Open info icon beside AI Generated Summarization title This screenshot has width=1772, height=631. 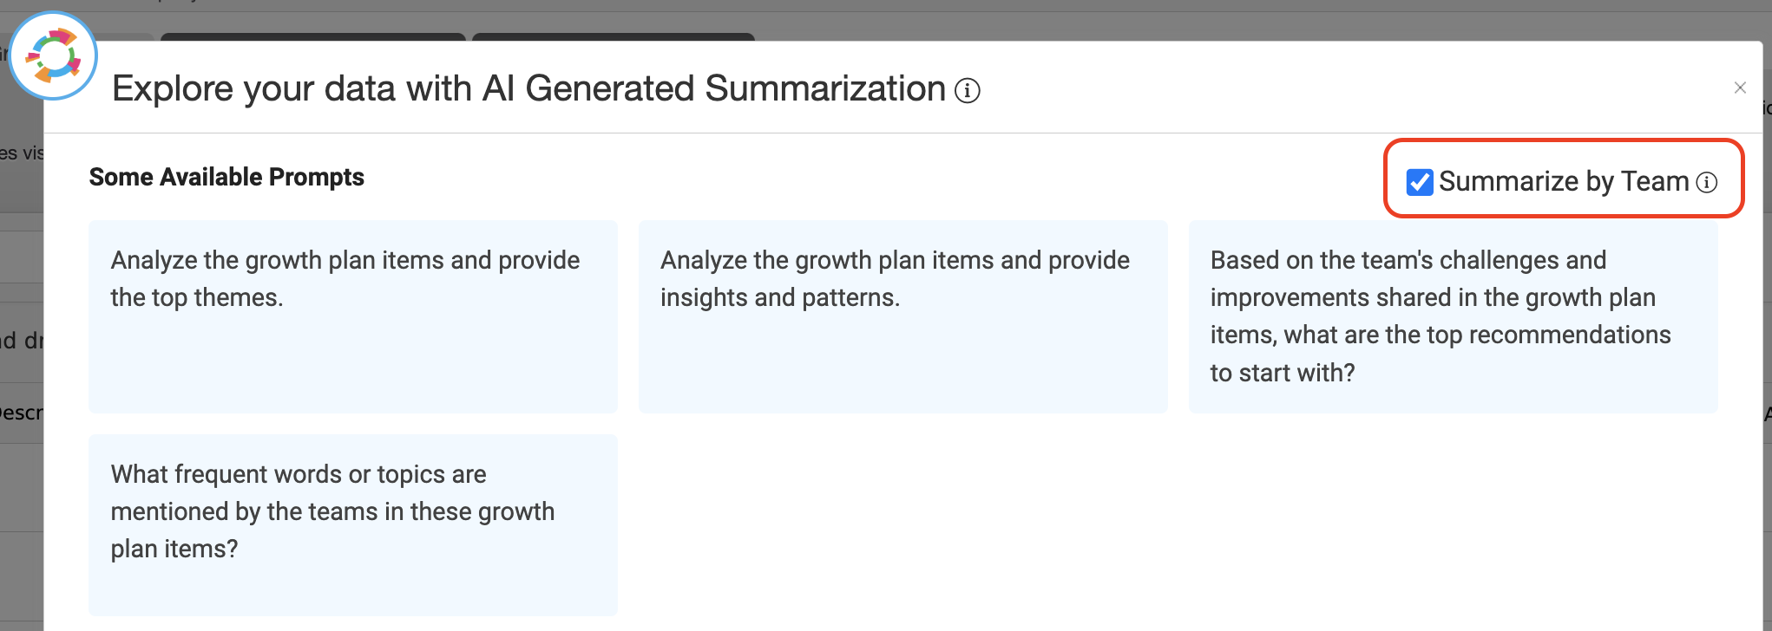tap(968, 90)
